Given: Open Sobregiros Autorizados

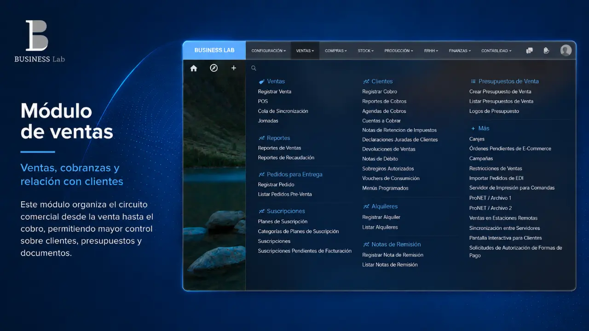Looking at the screenshot, I should click(x=388, y=169).
